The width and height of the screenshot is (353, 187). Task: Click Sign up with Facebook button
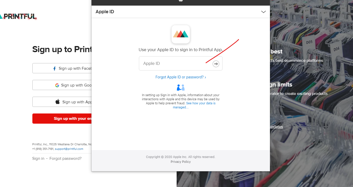coord(62,68)
